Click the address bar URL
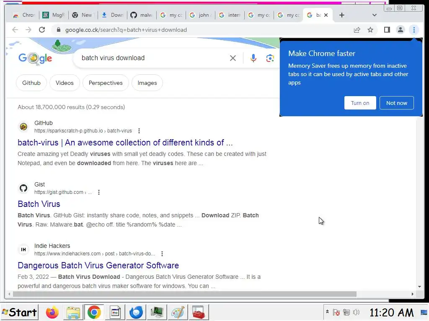 [x=126, y=30]
